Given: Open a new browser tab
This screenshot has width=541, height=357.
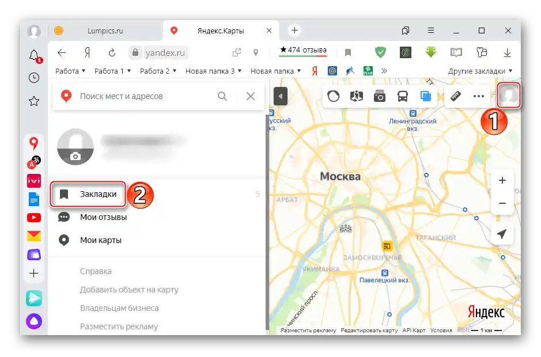Looking at the screenshot, I should [x=294, y=31].
